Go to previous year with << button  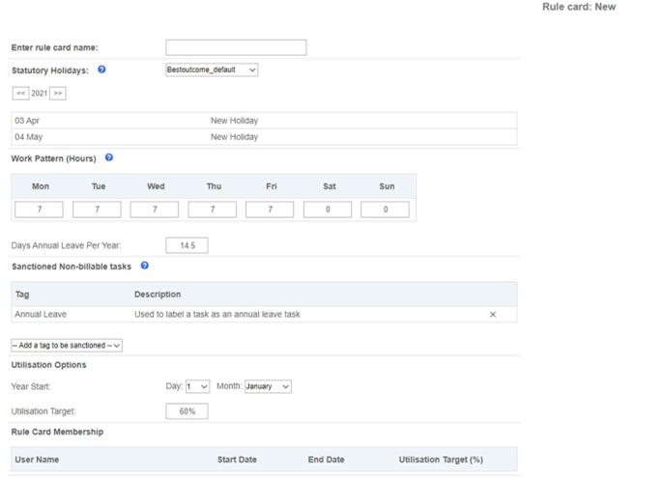coord(20,93)
